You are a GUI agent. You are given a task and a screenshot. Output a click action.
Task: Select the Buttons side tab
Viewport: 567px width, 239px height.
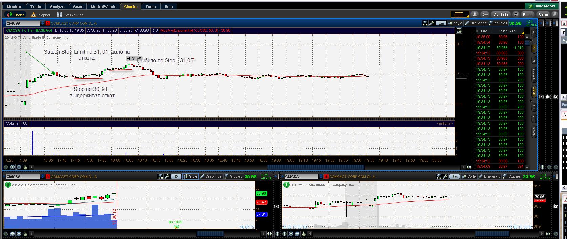[534, 75]
